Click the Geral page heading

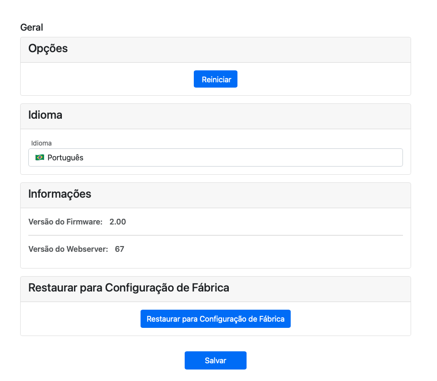(x=32, y=27)
